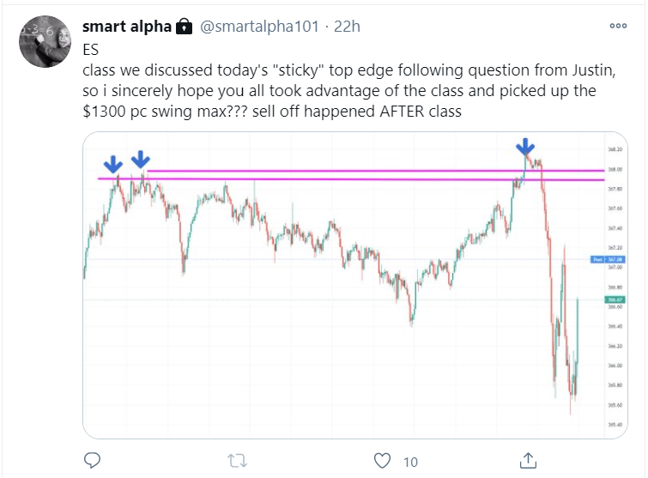
Task: Open the @smartalpha101 handle link
Action: click(x=261, y=27)
